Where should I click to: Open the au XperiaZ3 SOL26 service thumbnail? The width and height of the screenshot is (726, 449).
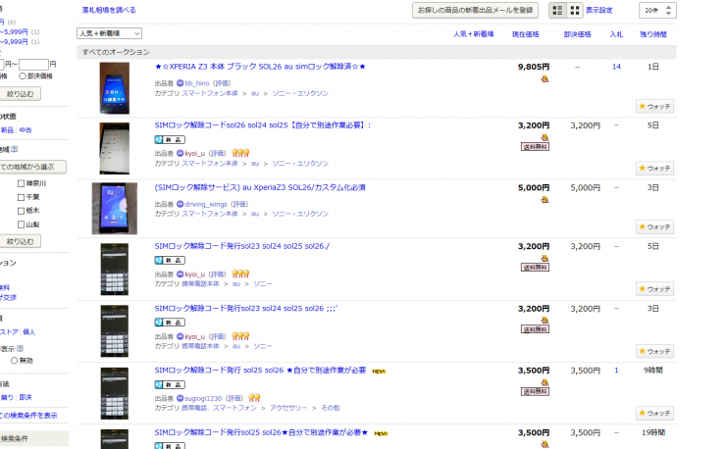click(115, 208)
